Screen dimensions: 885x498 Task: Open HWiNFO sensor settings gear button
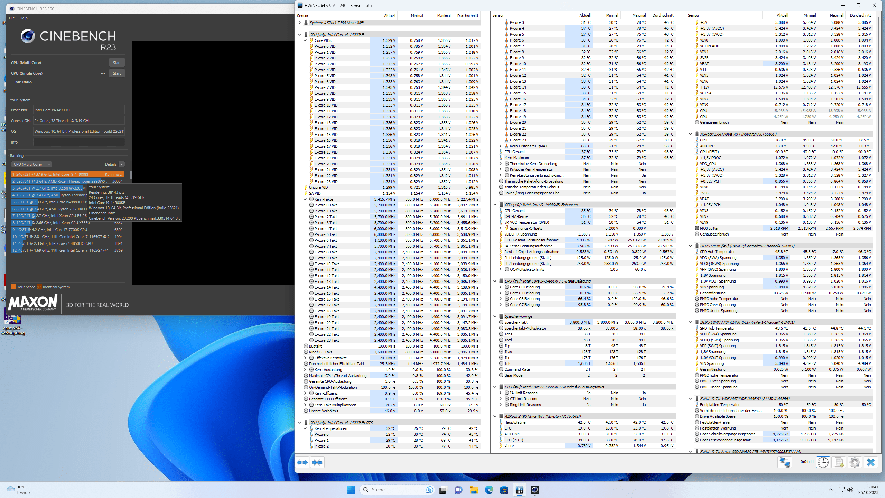pos(855,462)
